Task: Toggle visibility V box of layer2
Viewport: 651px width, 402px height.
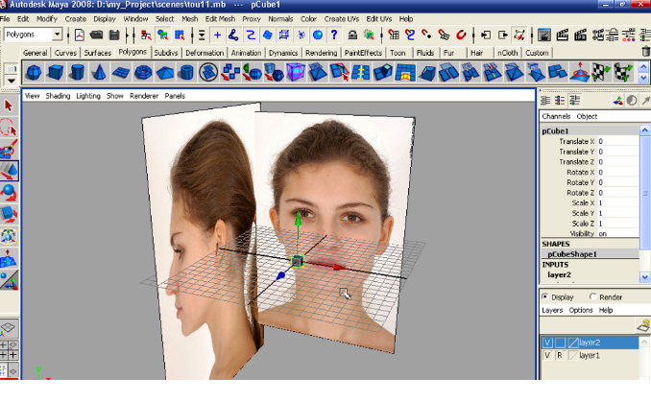Action: 547,343
